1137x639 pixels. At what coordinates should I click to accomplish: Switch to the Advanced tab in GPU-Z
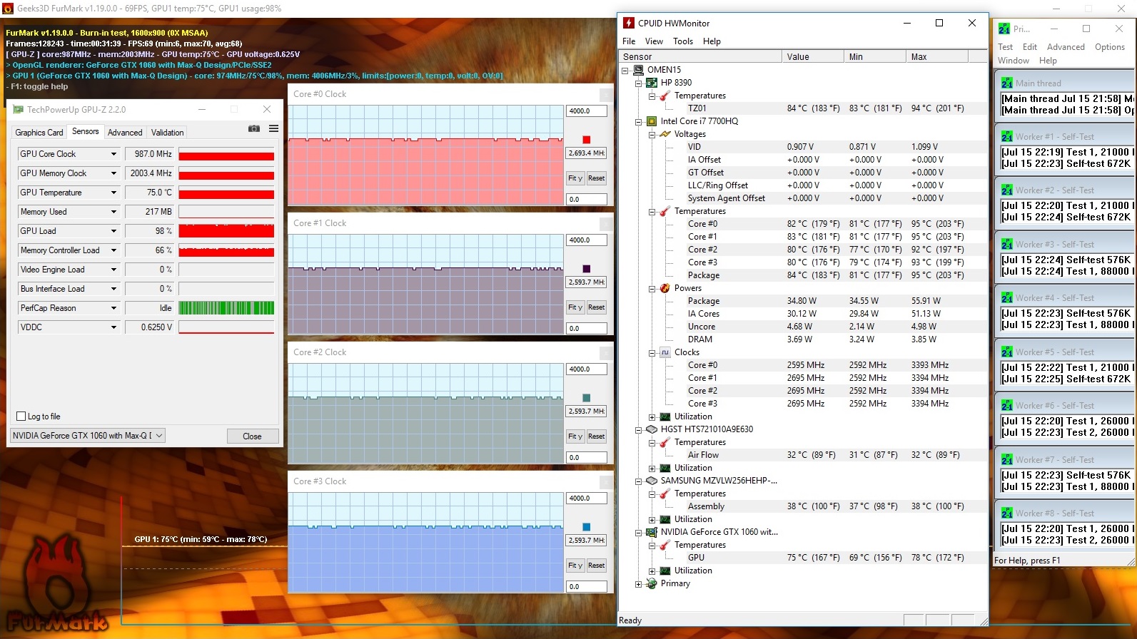click(x=125, y=133)
